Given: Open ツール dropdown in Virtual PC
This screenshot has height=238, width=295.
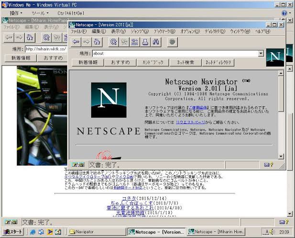Looking at the screenshot, I should click(x=40, y=13).
